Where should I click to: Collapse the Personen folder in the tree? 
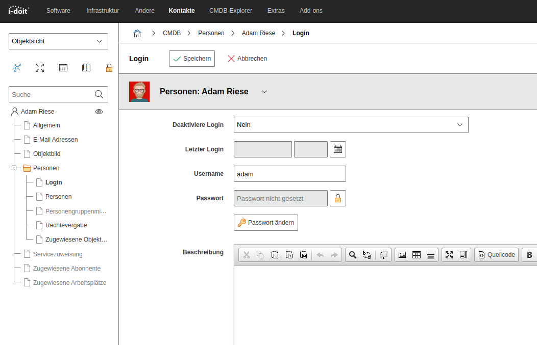pyautogui.click(x=14, y=168)
